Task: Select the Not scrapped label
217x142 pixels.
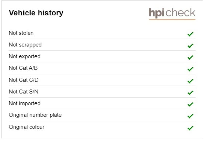Action: [x=25, y=45]
